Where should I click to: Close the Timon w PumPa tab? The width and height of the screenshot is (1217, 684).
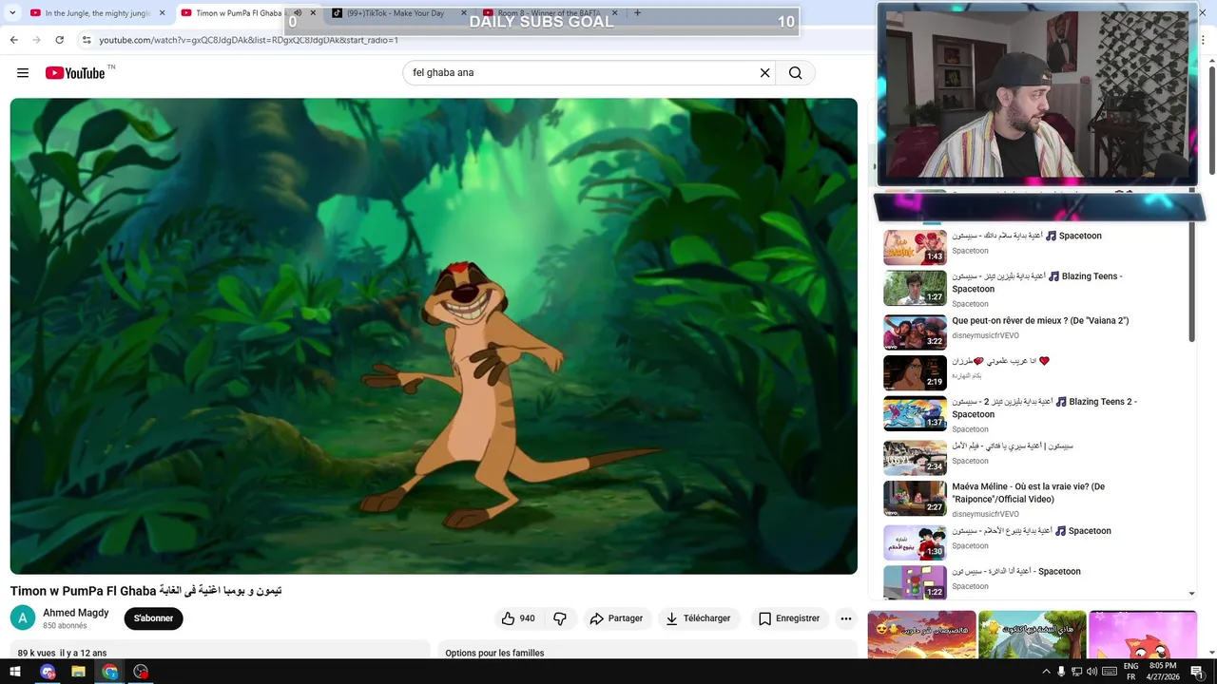[313, 13]
